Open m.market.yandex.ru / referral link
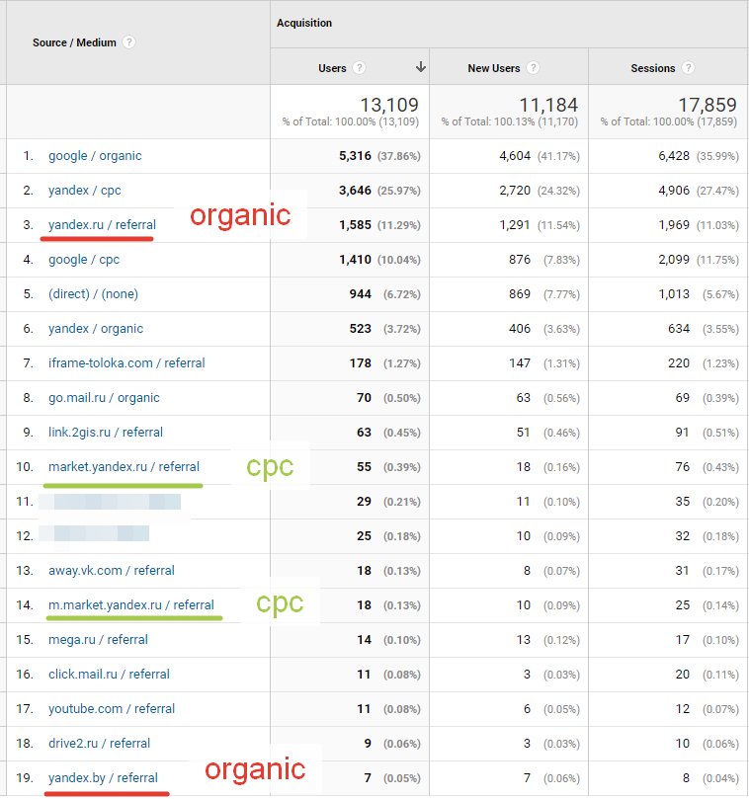Screen dimensions: 749x799 click(131, 604)
